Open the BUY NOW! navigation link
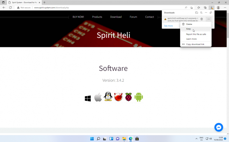This screenshot has width=229, height=142. point(78,17)
